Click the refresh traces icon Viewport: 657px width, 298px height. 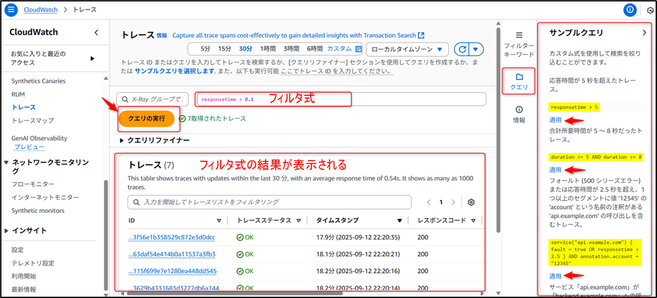461,49
